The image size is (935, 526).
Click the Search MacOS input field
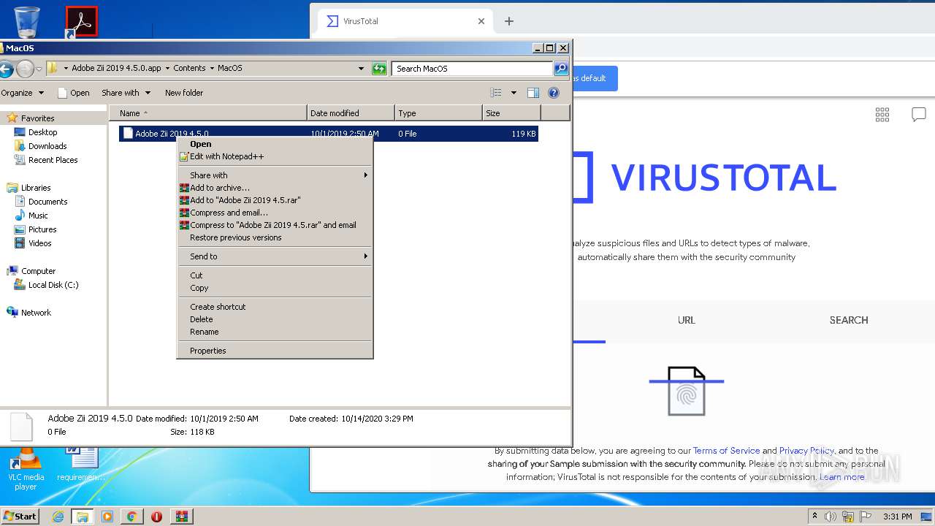[x=473, y=69]
